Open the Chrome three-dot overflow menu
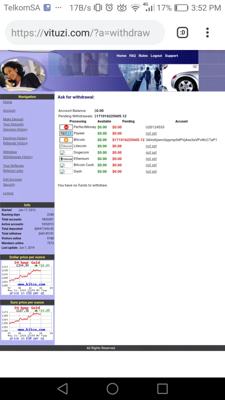Viewport: 225px width, 400px height. click(x=207, y=33)
